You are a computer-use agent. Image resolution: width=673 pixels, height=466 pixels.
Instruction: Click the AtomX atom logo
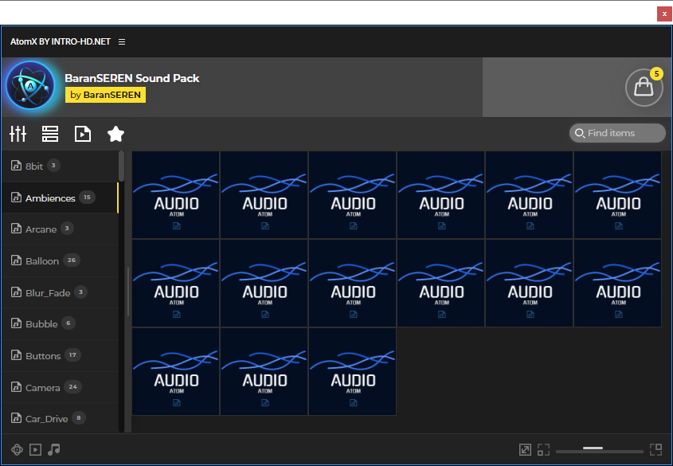point(30,85)
